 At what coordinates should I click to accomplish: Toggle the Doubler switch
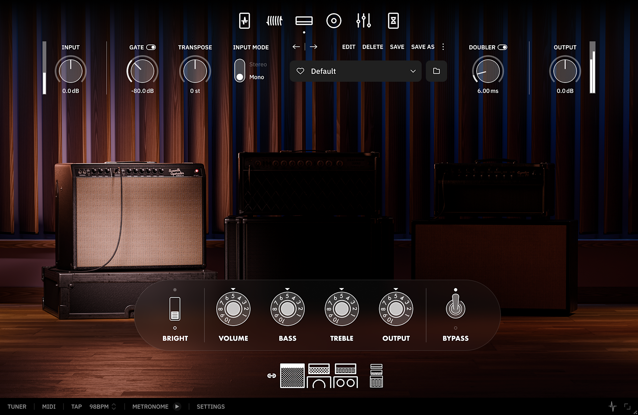tap(502, 47)
